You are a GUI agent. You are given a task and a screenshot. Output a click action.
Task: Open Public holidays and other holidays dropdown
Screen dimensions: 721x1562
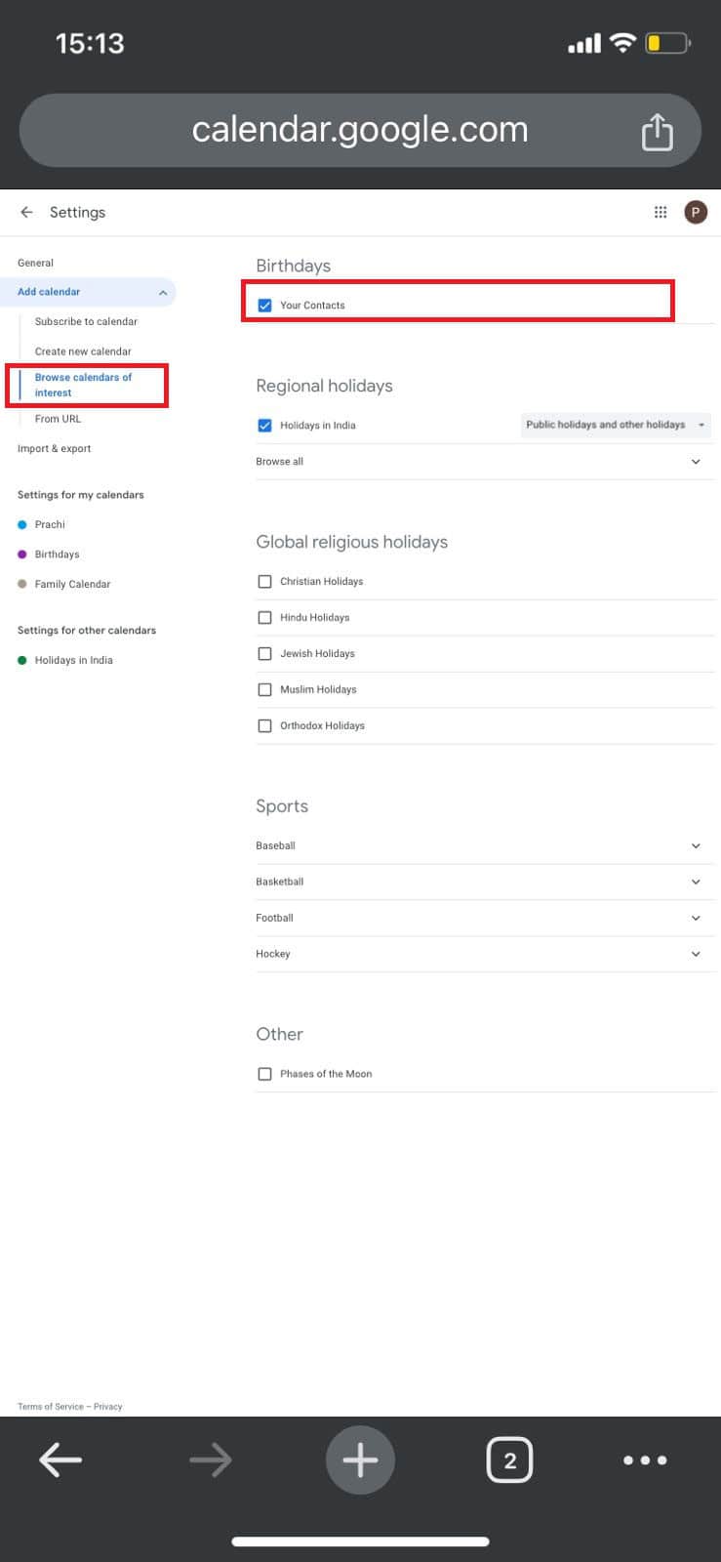615,425
